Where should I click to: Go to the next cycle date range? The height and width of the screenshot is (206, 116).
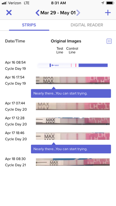coord(78,13)
